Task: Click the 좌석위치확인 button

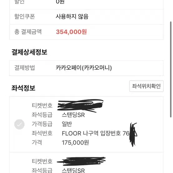Action: pos(146,86)
